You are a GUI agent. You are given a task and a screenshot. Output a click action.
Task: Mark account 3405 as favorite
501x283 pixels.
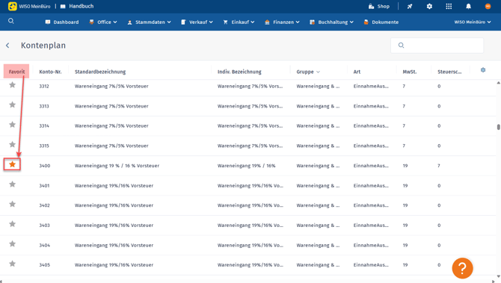tap(12, 264)
